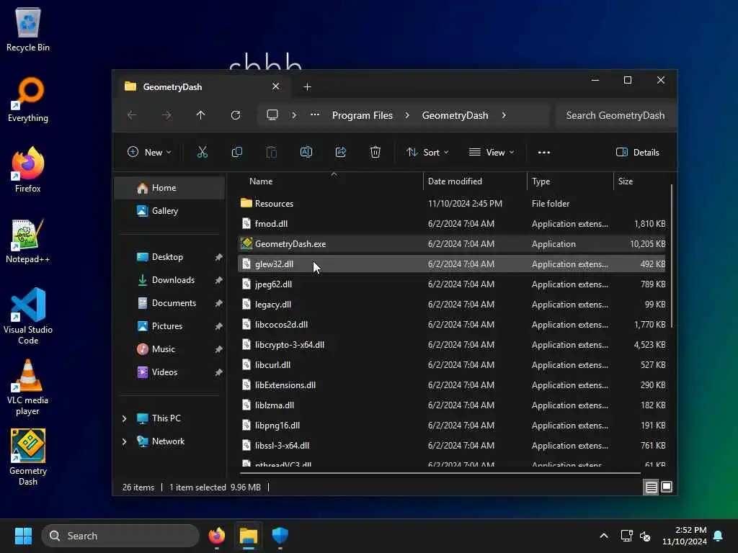Click the vertical scrollbar in file list
This screenshot has height=553, width=738.
pyautogui.click(x=672, y=256)
